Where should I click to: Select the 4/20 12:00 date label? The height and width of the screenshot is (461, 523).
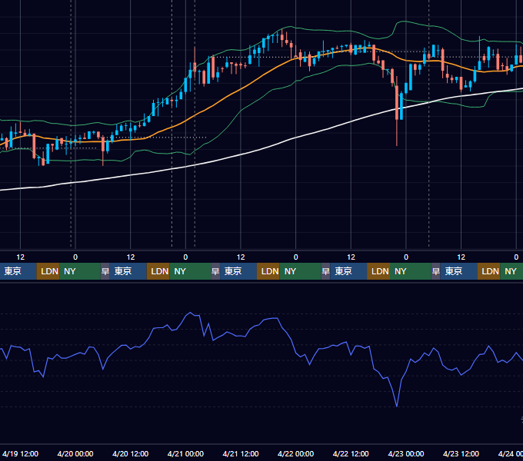[x=131, y=453]
